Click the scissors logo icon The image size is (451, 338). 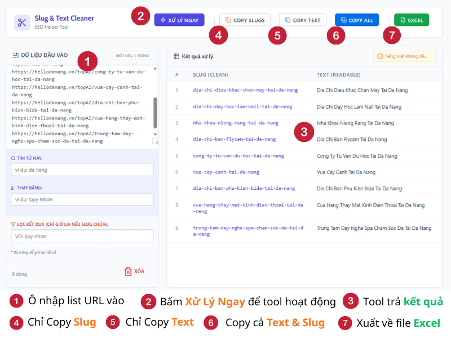coord(22,23)
